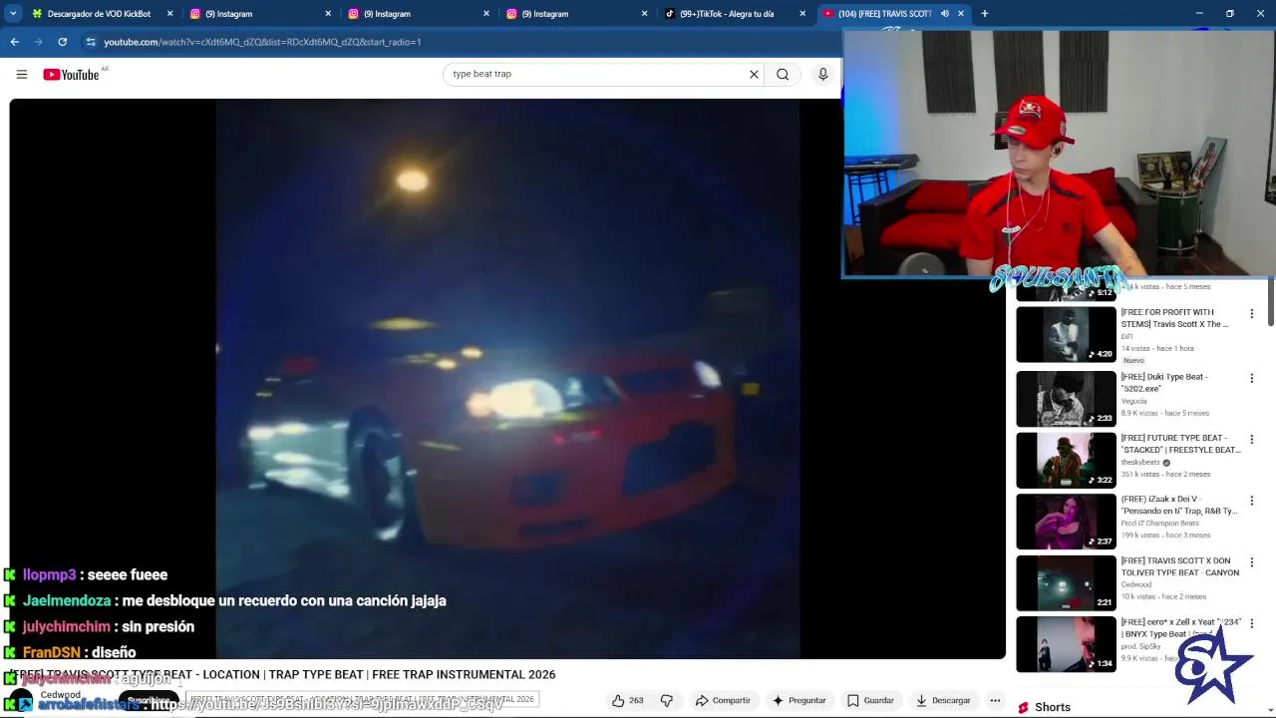The image size is (1276, 718).
Task: Open channel name Vegocia
Action: point(1134,401)
